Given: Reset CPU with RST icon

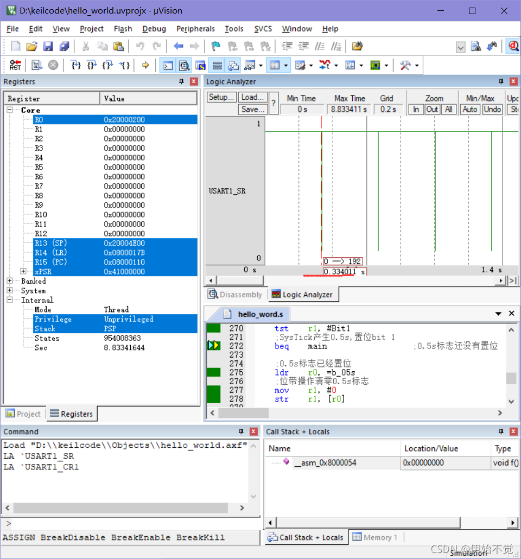Looking at the screenshot, I should click(x=15, y=65).
